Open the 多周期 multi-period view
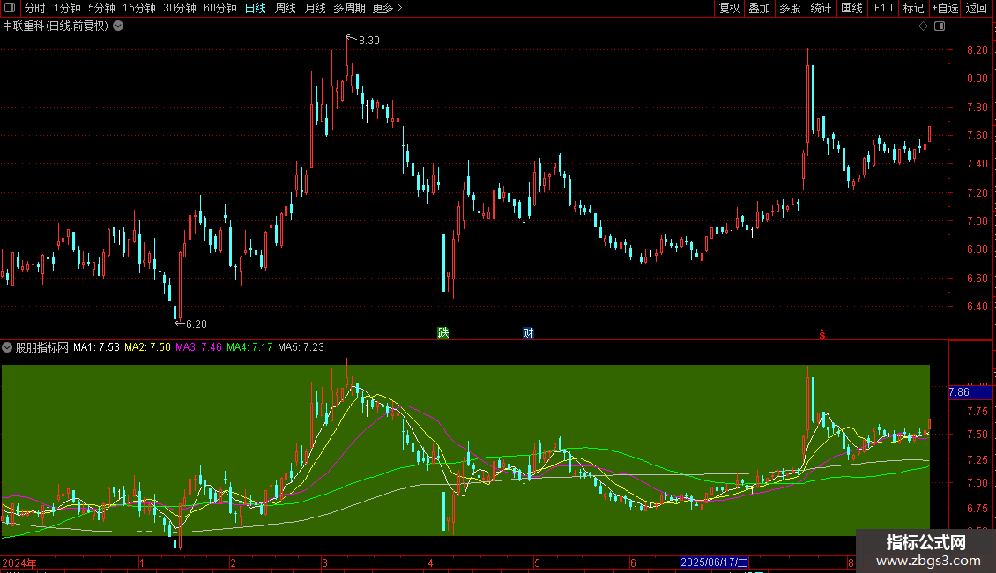Screen dimensions: 996x573 pos(349,8)
